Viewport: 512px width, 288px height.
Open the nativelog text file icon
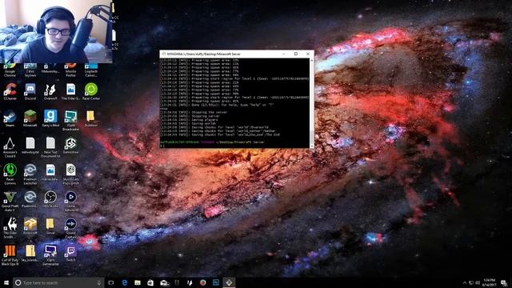point(30,146)
